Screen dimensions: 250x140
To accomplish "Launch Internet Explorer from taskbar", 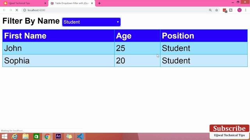I will coord(15,136).
